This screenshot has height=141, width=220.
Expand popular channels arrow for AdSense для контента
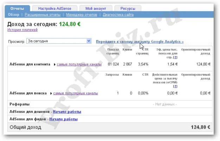[55, 64]
